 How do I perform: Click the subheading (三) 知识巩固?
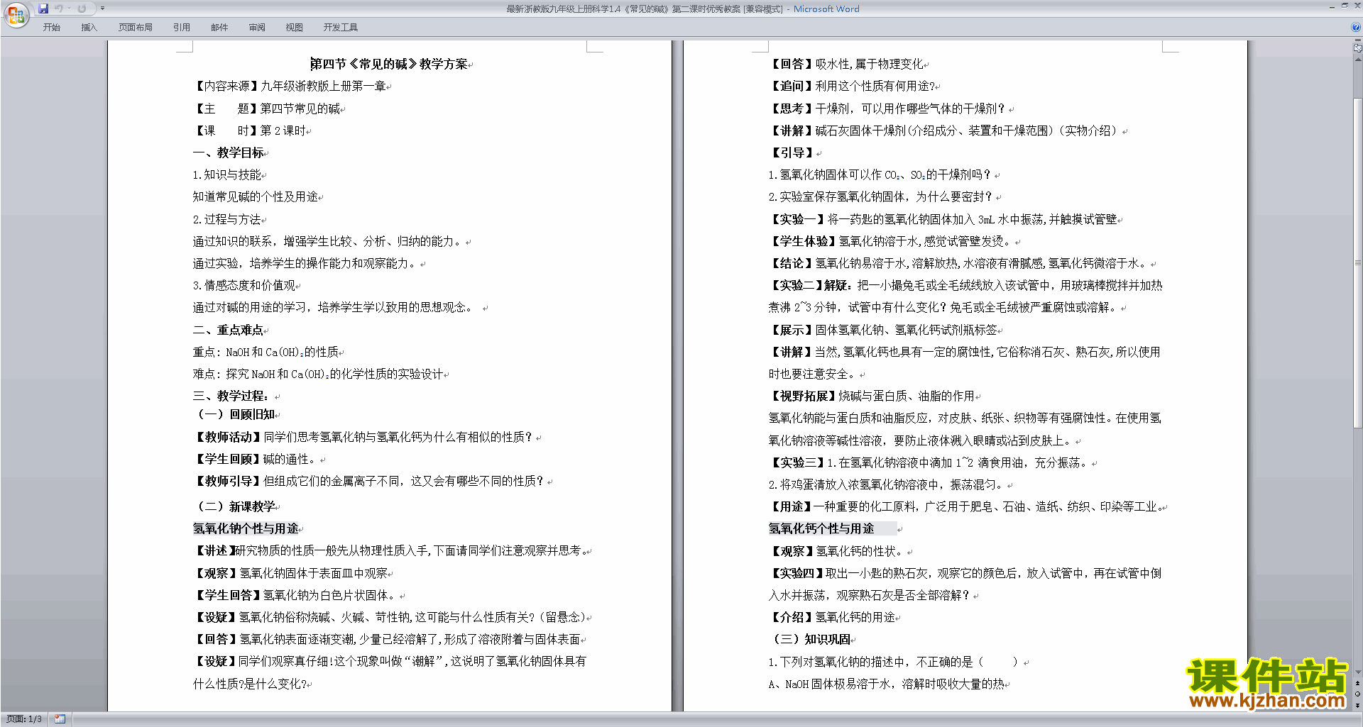click(811, 639)
